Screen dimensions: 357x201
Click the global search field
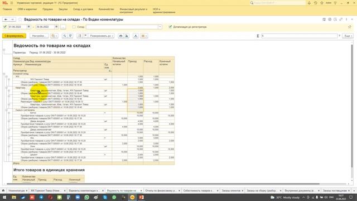click(x=278, y=3)
